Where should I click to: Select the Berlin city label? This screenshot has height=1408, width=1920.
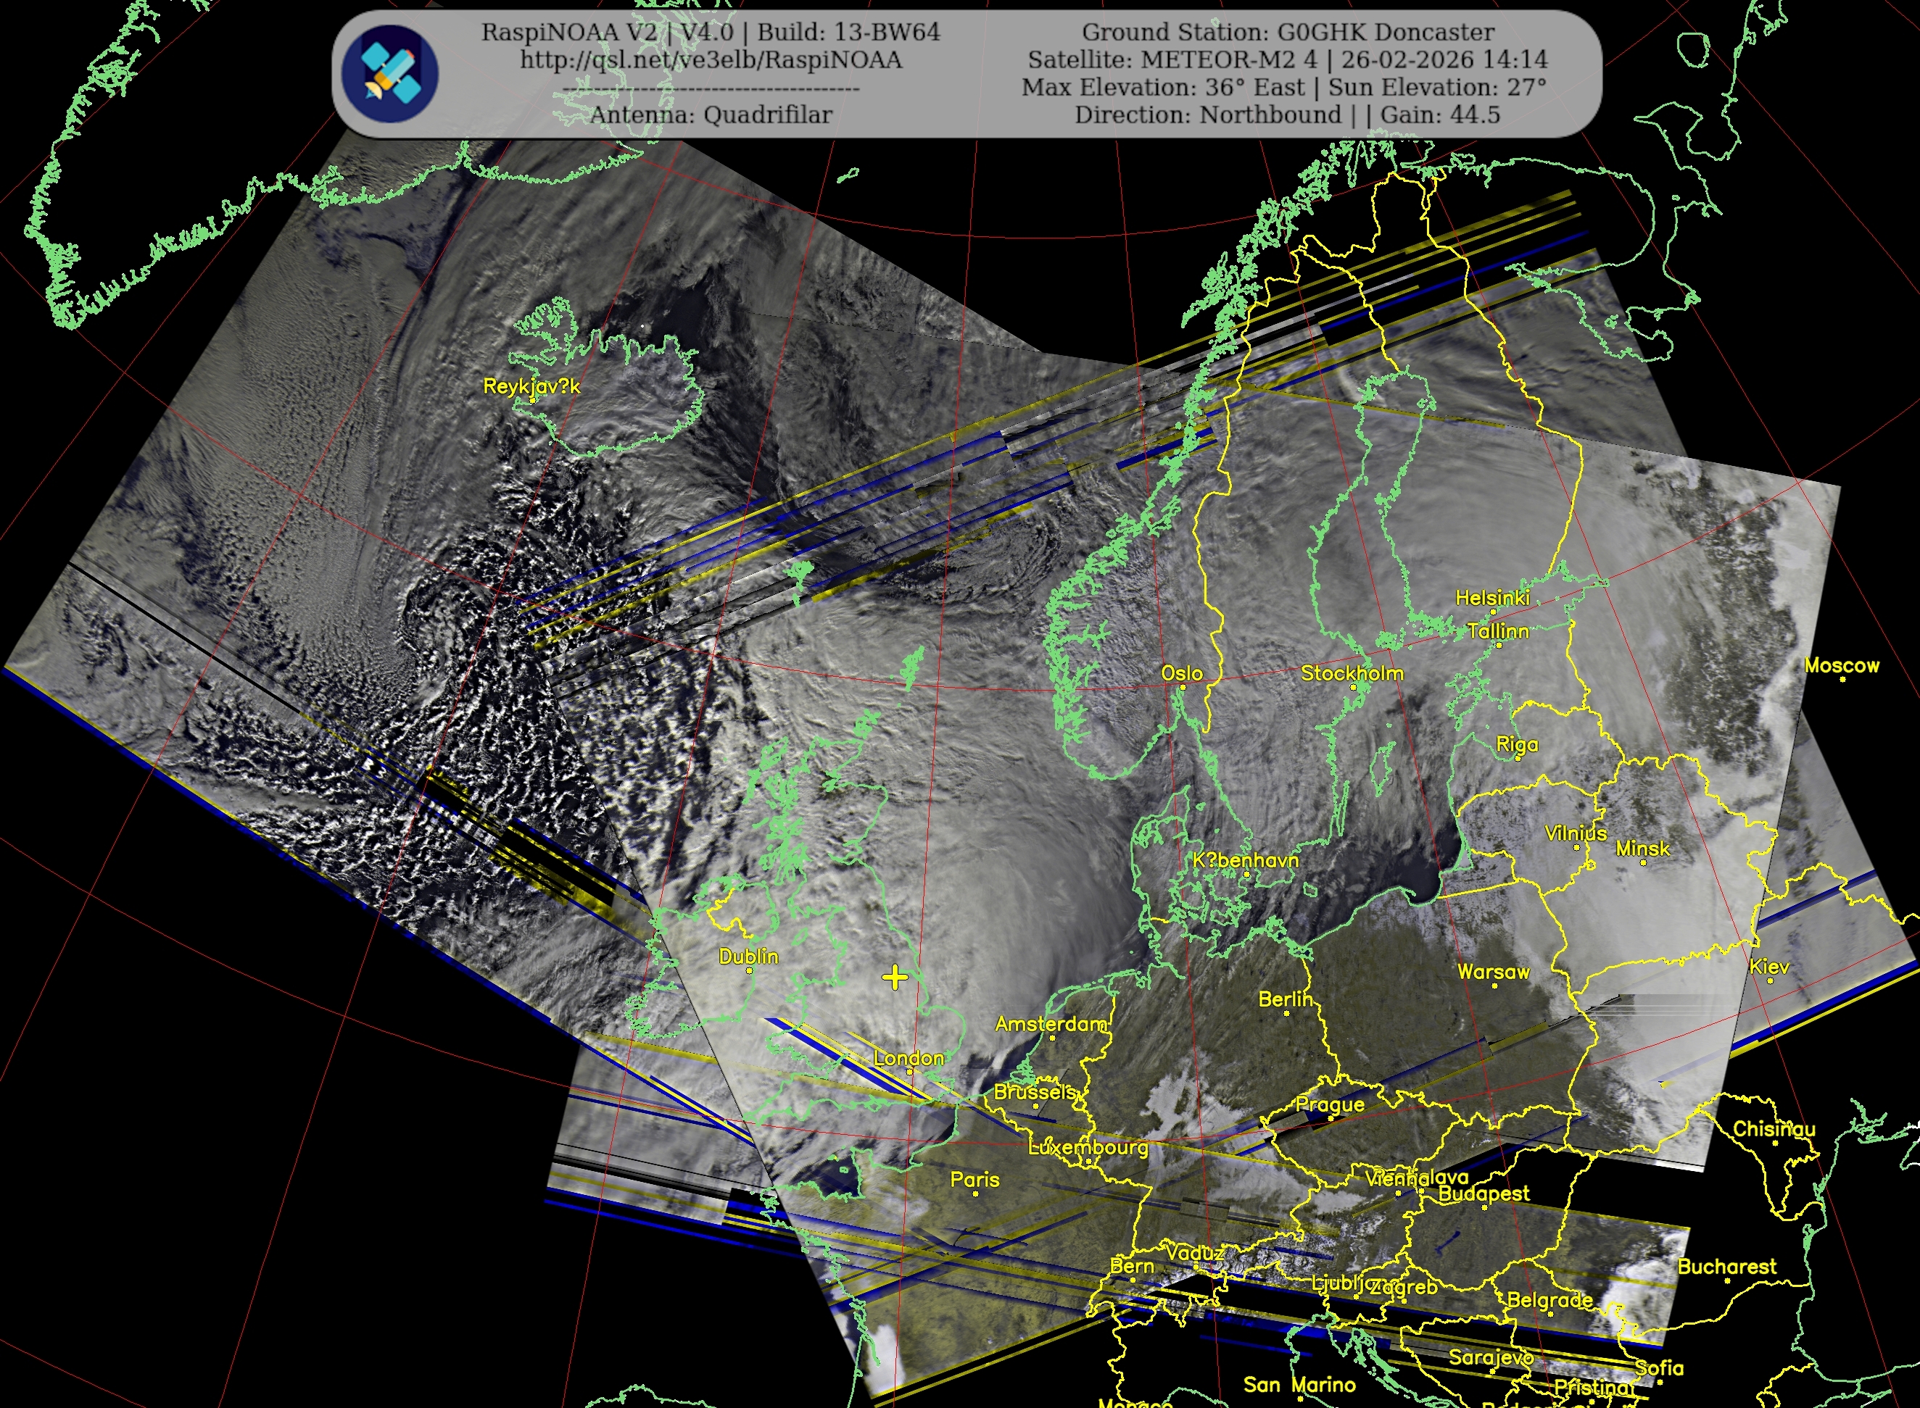1285,999
